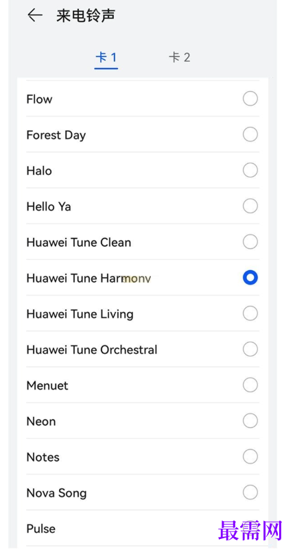This screenshot has width=295, height=552.
Task: Choose Forest Day radio button
Action: tap(250, 134)
